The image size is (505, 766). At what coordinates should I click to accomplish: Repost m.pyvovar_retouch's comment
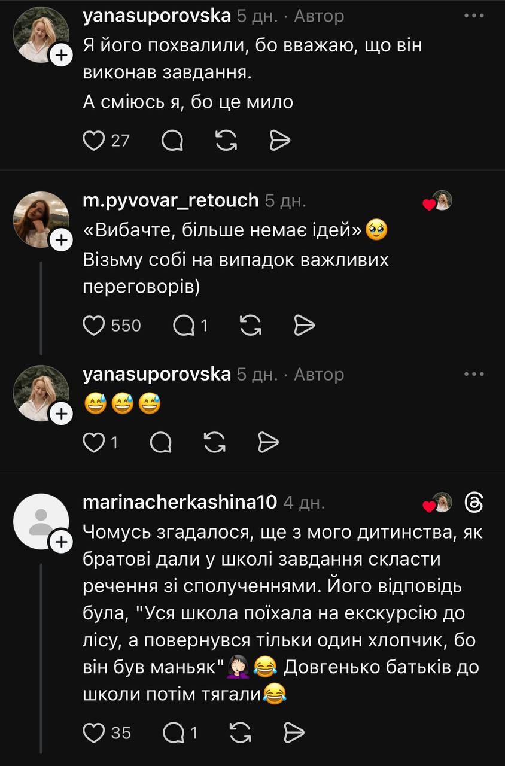pyautogui.click(x=250, y=325)
